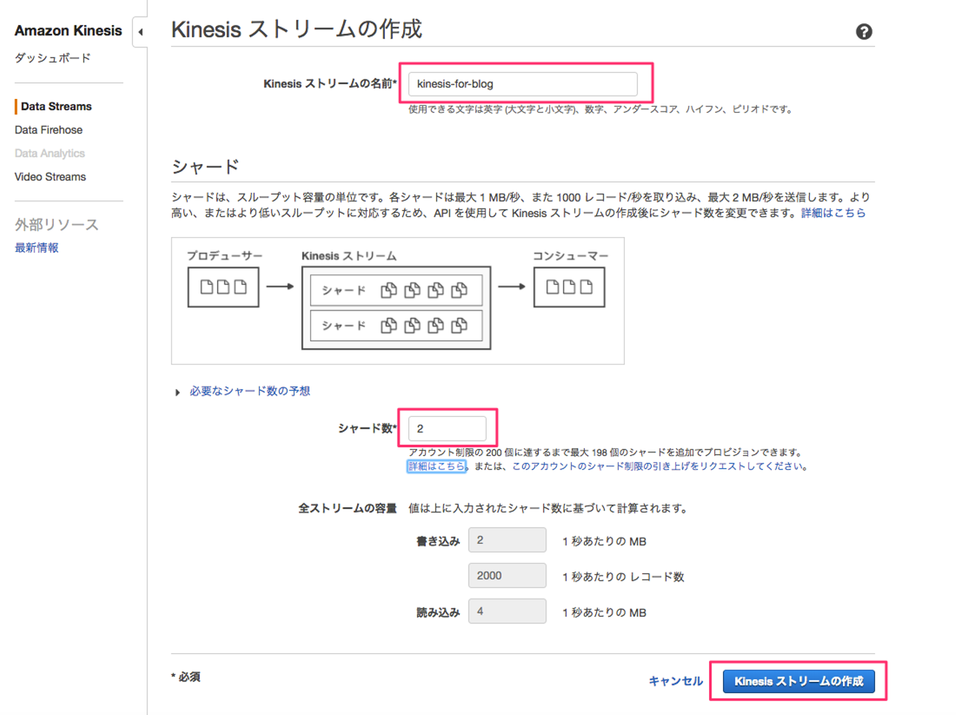Focus the シャード数 input field
Image resolution: width=956 pixels, height=715 pixels.
[x=447, y=428]
